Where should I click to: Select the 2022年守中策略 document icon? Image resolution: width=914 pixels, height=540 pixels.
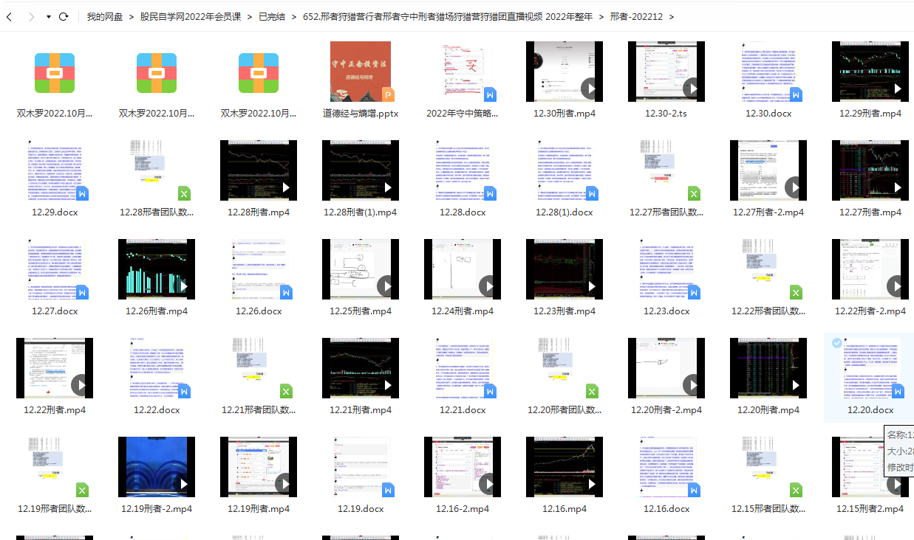(463, 72)
